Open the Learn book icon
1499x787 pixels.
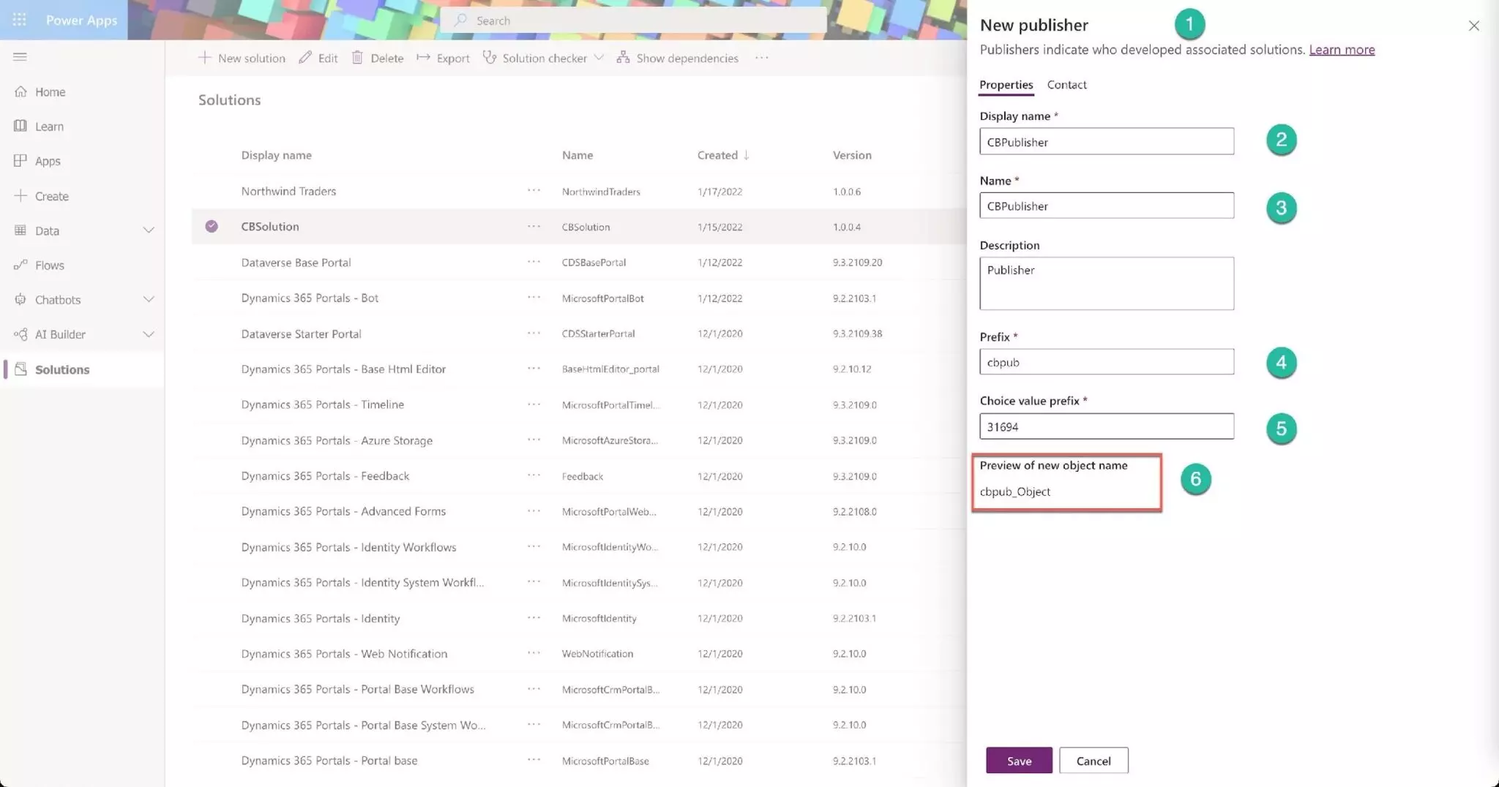point(20,126)
